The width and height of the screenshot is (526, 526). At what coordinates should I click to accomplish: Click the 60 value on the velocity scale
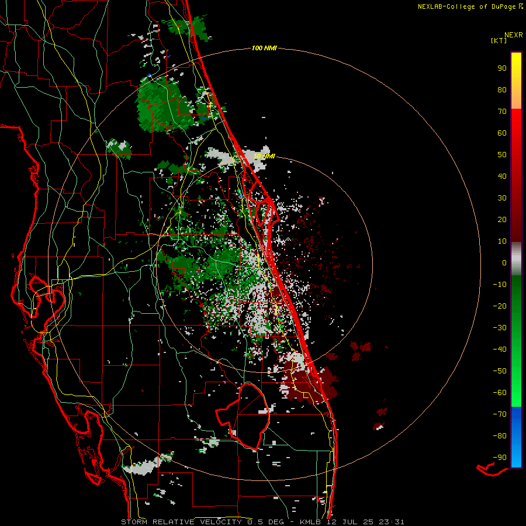pos(502,133)
